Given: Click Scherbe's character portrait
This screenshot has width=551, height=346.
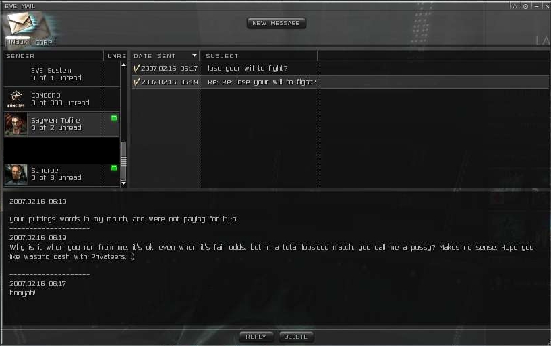Looking at the screenshot, I should pyautogui.click(x=16, y=174).
